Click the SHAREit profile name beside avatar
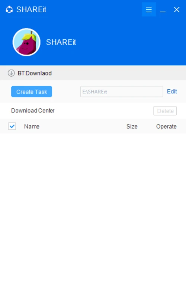186x299 pixels. click(x=61, y=42)
